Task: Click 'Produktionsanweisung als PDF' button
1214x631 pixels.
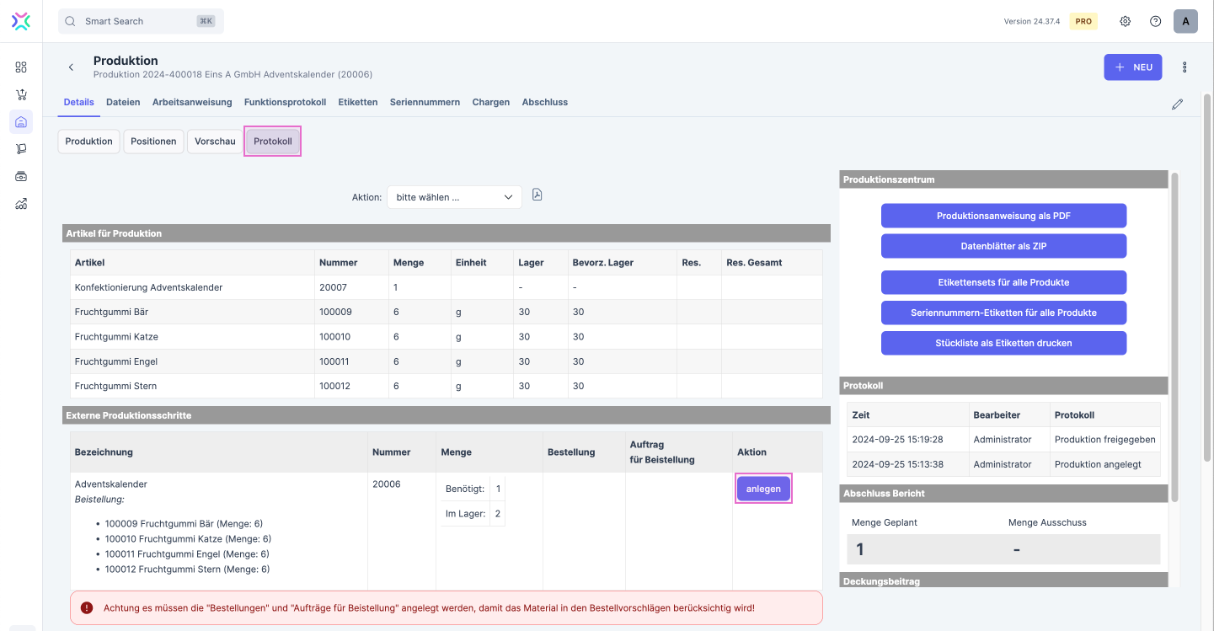Action: pyautogui.click(x=1003, y=216)
